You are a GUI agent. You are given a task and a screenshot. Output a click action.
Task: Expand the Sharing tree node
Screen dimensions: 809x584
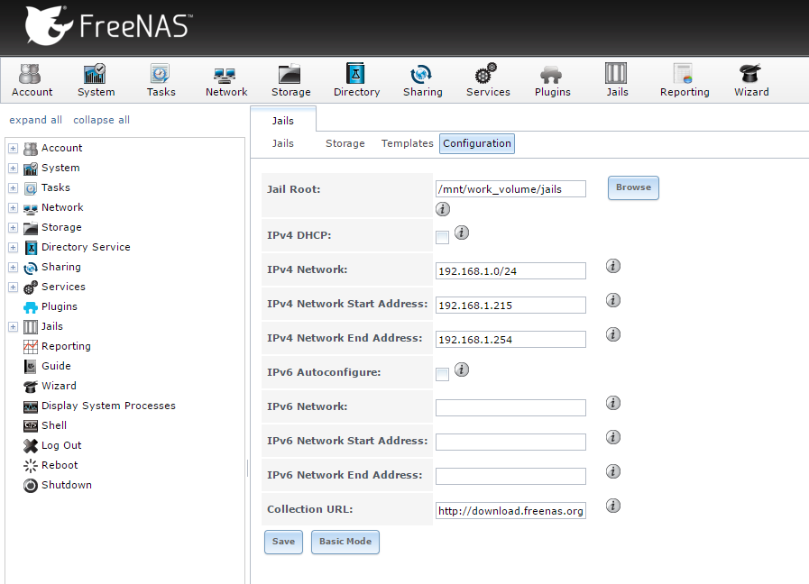tap(13, 268)
